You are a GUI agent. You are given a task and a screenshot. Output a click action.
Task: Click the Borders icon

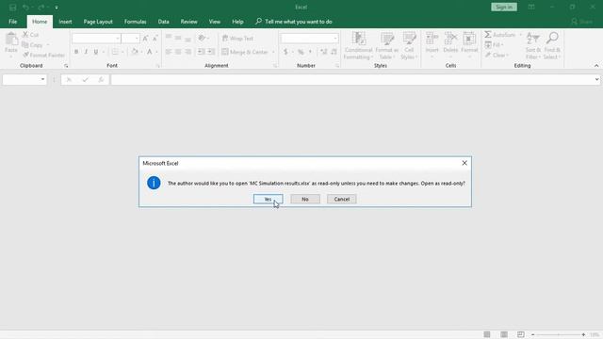(115, 52)
